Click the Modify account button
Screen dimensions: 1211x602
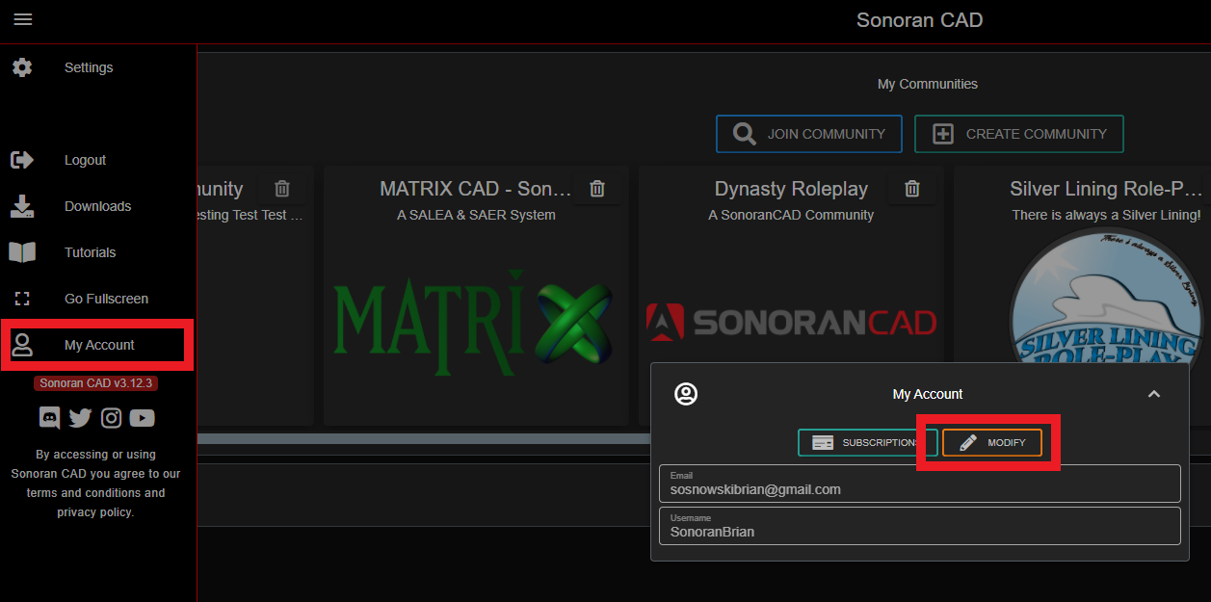coord(992,442)
